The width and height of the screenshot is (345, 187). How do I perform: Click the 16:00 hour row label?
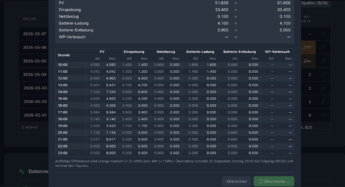point(62,105)
